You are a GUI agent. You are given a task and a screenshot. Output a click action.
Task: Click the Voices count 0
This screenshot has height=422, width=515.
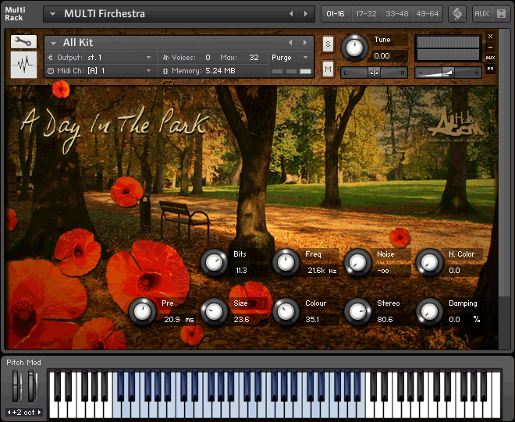(x=208, y=58)
